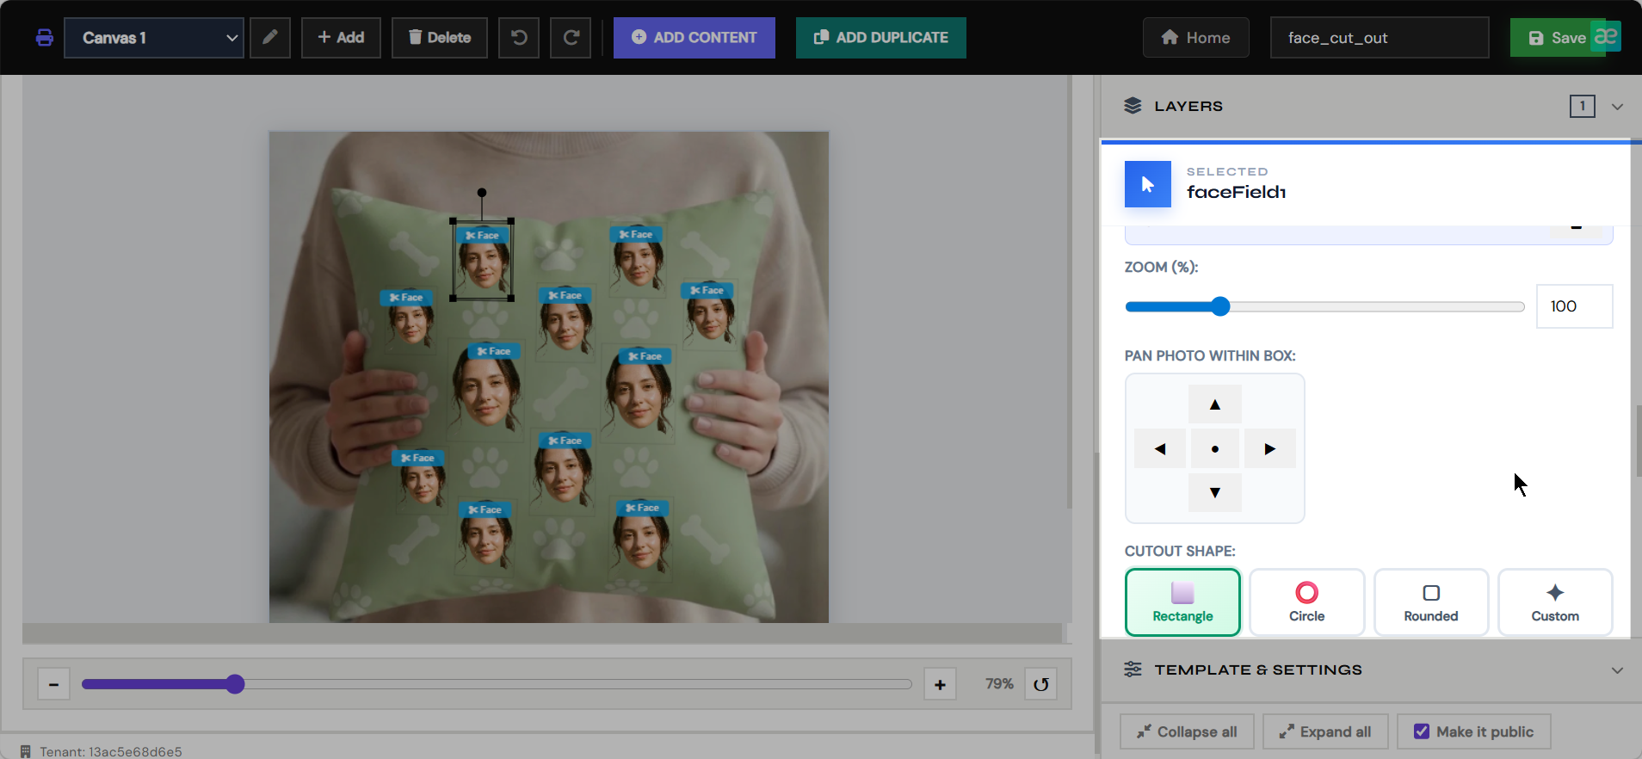Click the zoom percent slider handle
Screen dimensions: 1642x759
click(x=1220, y=306)
